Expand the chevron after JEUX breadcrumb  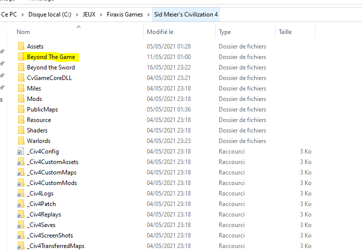pos(101,14)
